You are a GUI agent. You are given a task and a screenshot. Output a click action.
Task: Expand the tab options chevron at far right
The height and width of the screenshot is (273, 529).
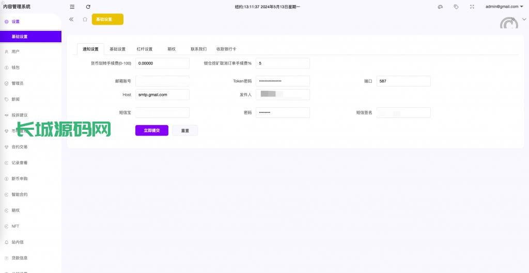(x=524, y=19)
